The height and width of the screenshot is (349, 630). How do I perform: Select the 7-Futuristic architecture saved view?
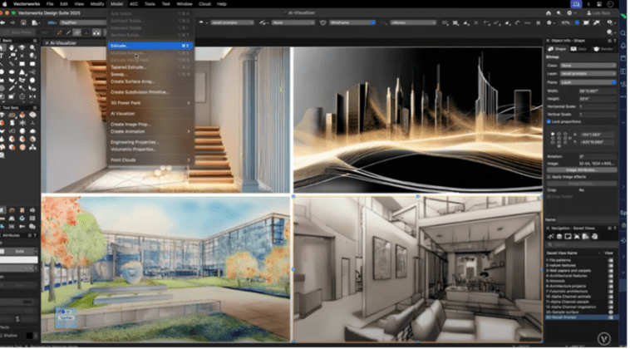click(567, 290)
